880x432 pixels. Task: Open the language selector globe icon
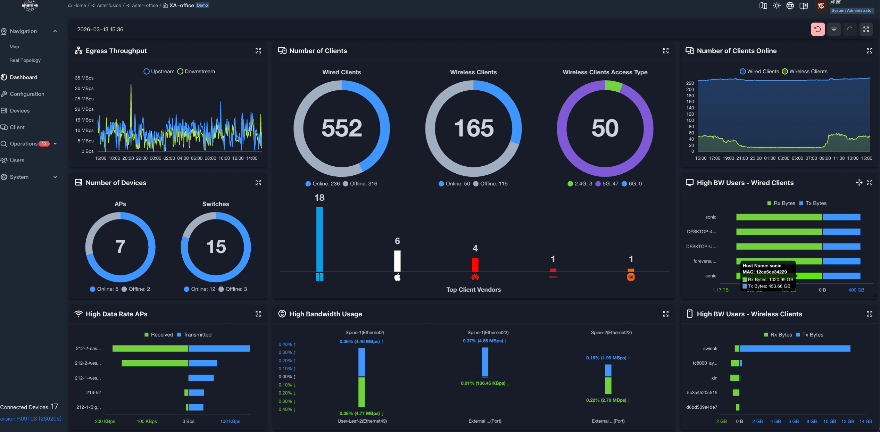tap(790, 5)
